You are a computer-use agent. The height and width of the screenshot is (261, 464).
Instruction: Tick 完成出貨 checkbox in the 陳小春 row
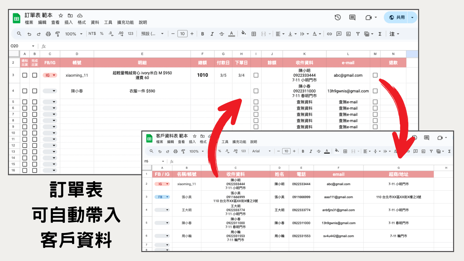coord(35,91)
